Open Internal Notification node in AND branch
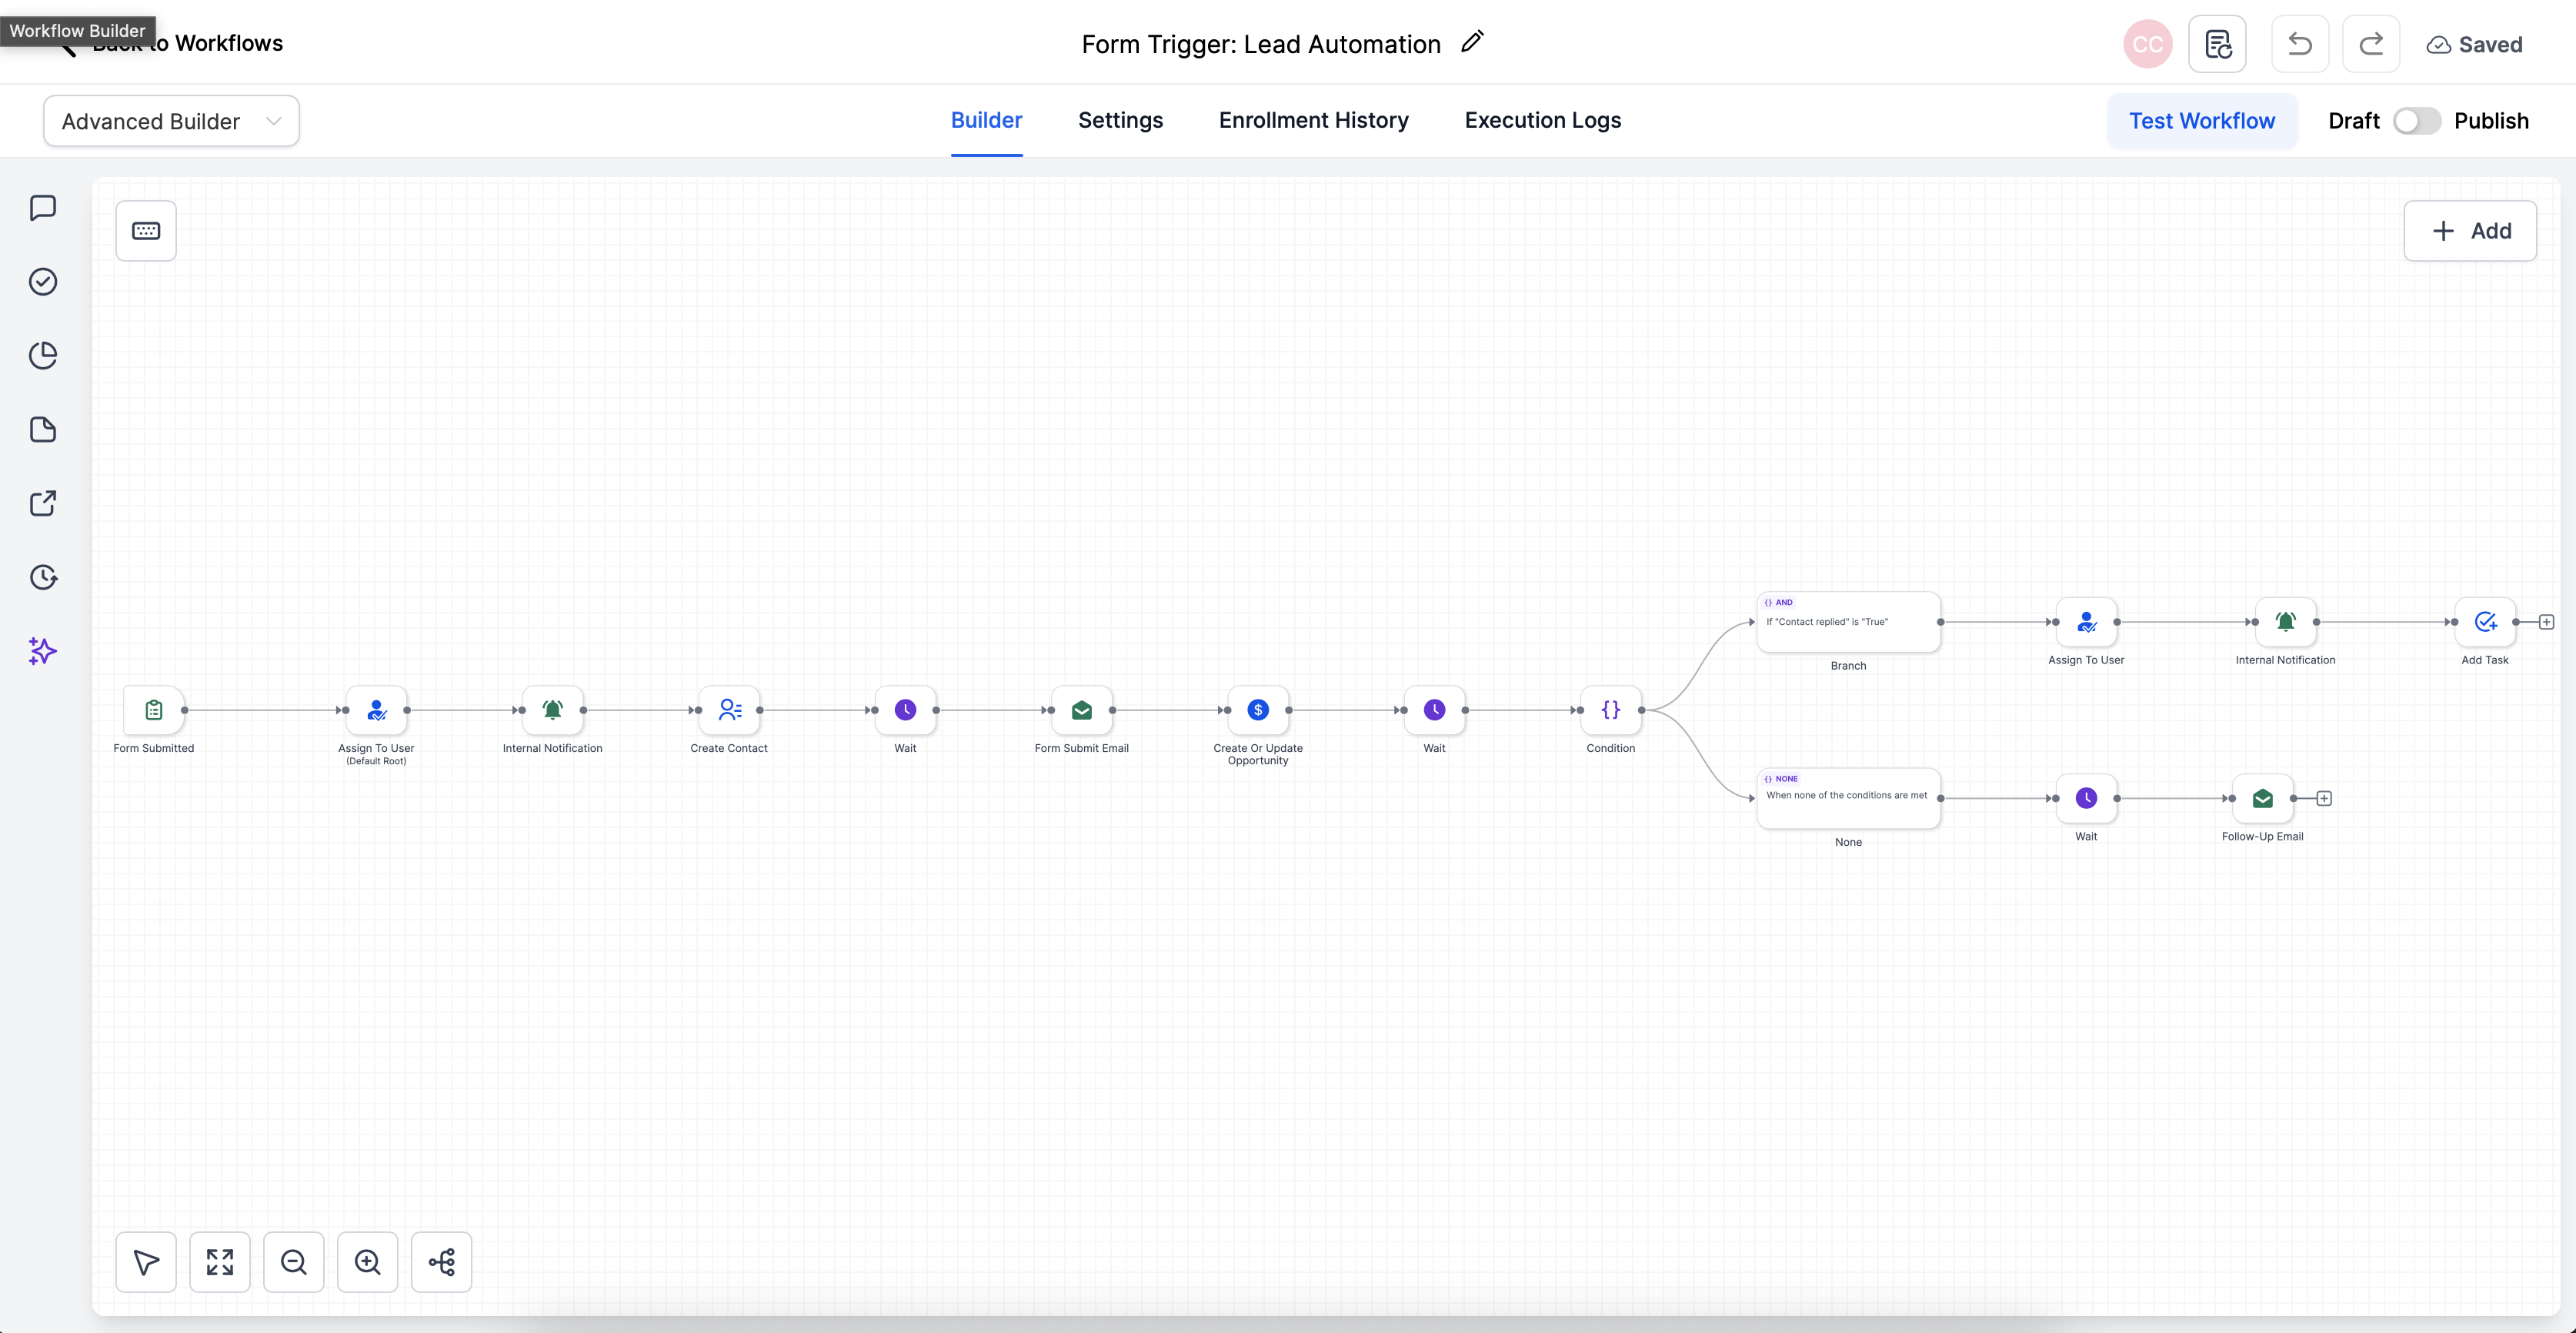Viewport: 2576px width, 1333px height. [x=2286, y=622]
